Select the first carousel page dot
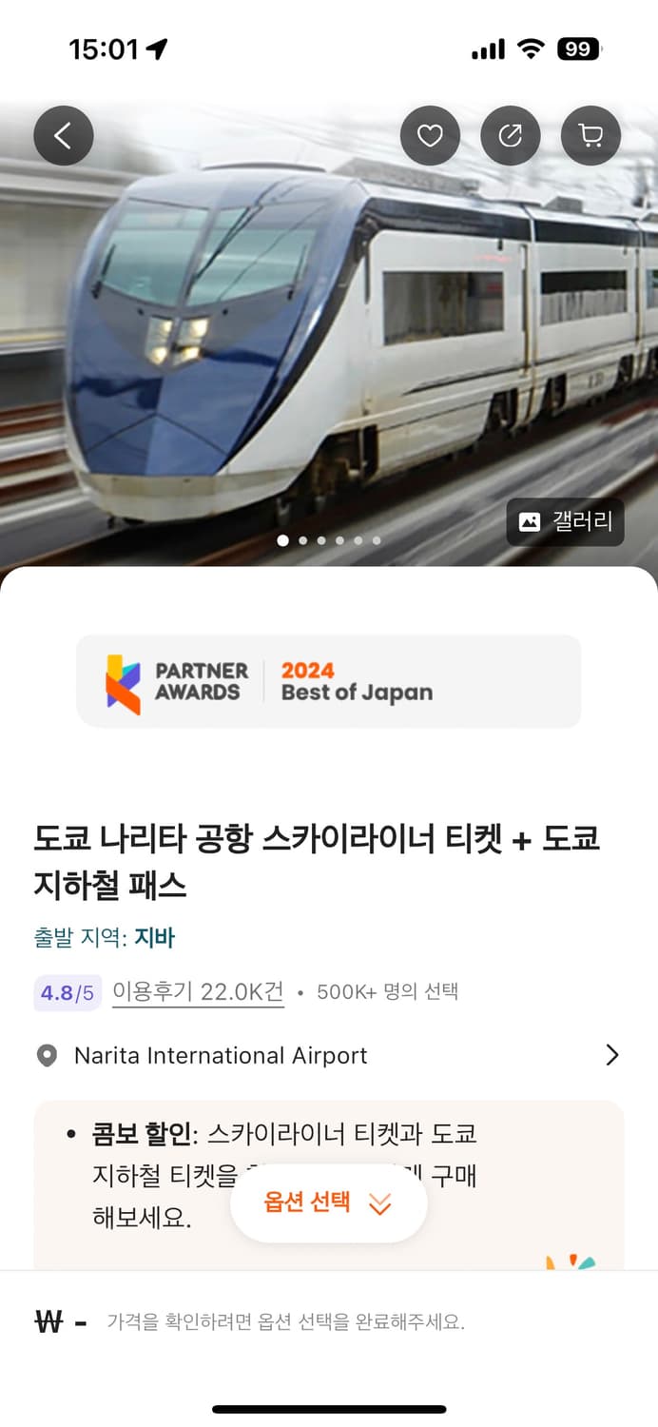The image size is (658, 1427). [283, 540]
